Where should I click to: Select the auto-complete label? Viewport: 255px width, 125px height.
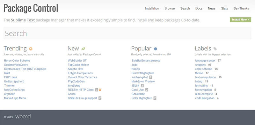204,94
